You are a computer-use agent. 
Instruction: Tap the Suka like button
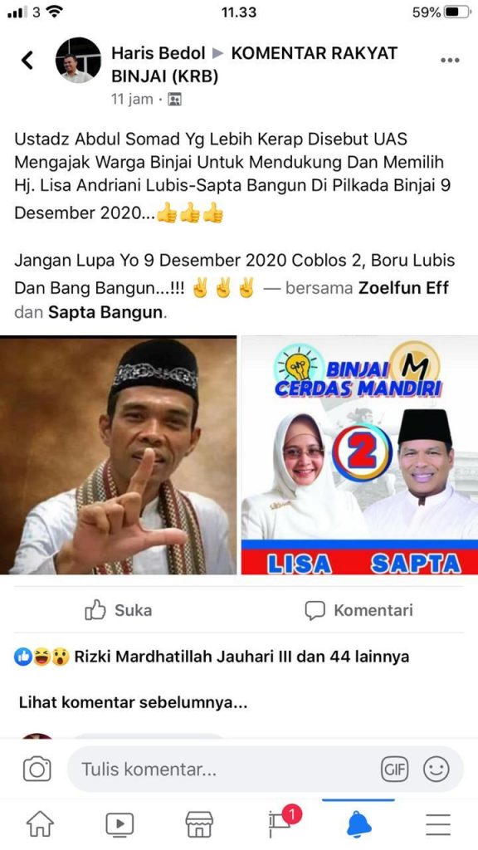tap(119, 610)
